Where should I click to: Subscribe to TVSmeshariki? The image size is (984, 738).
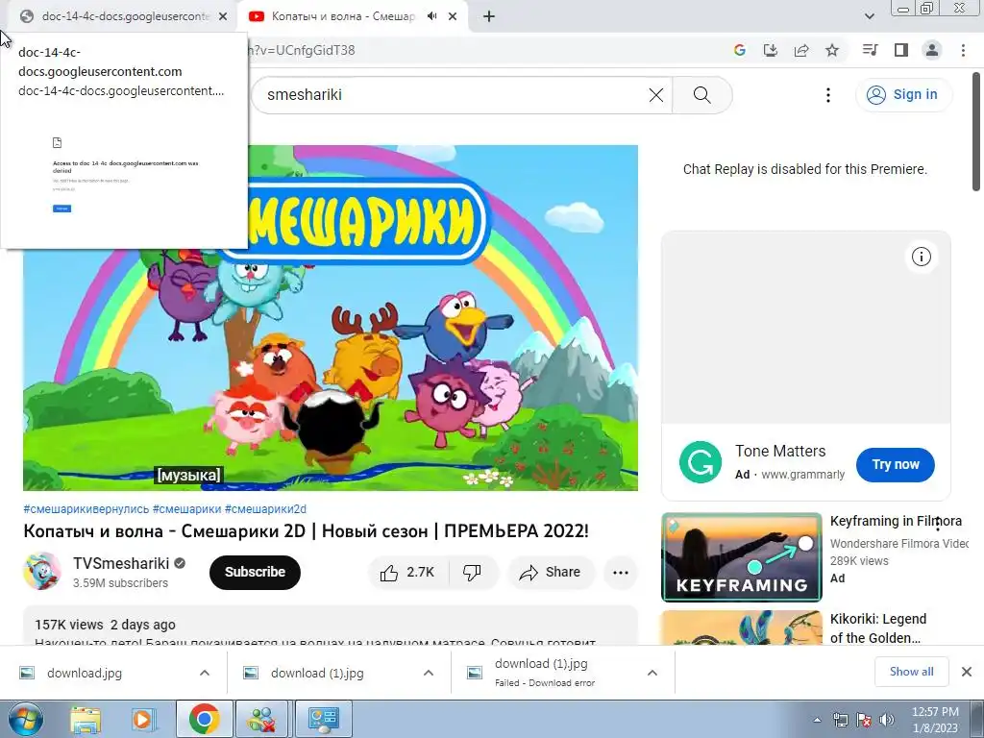[255, 573]
